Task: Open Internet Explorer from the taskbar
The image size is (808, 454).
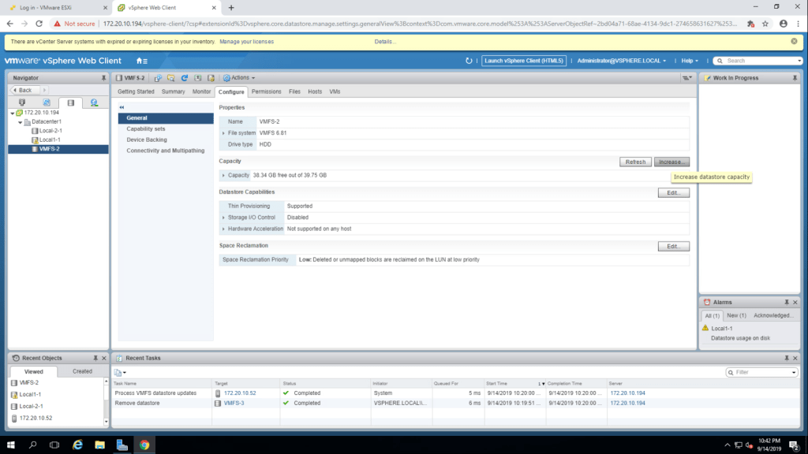Action: [78, 445]
